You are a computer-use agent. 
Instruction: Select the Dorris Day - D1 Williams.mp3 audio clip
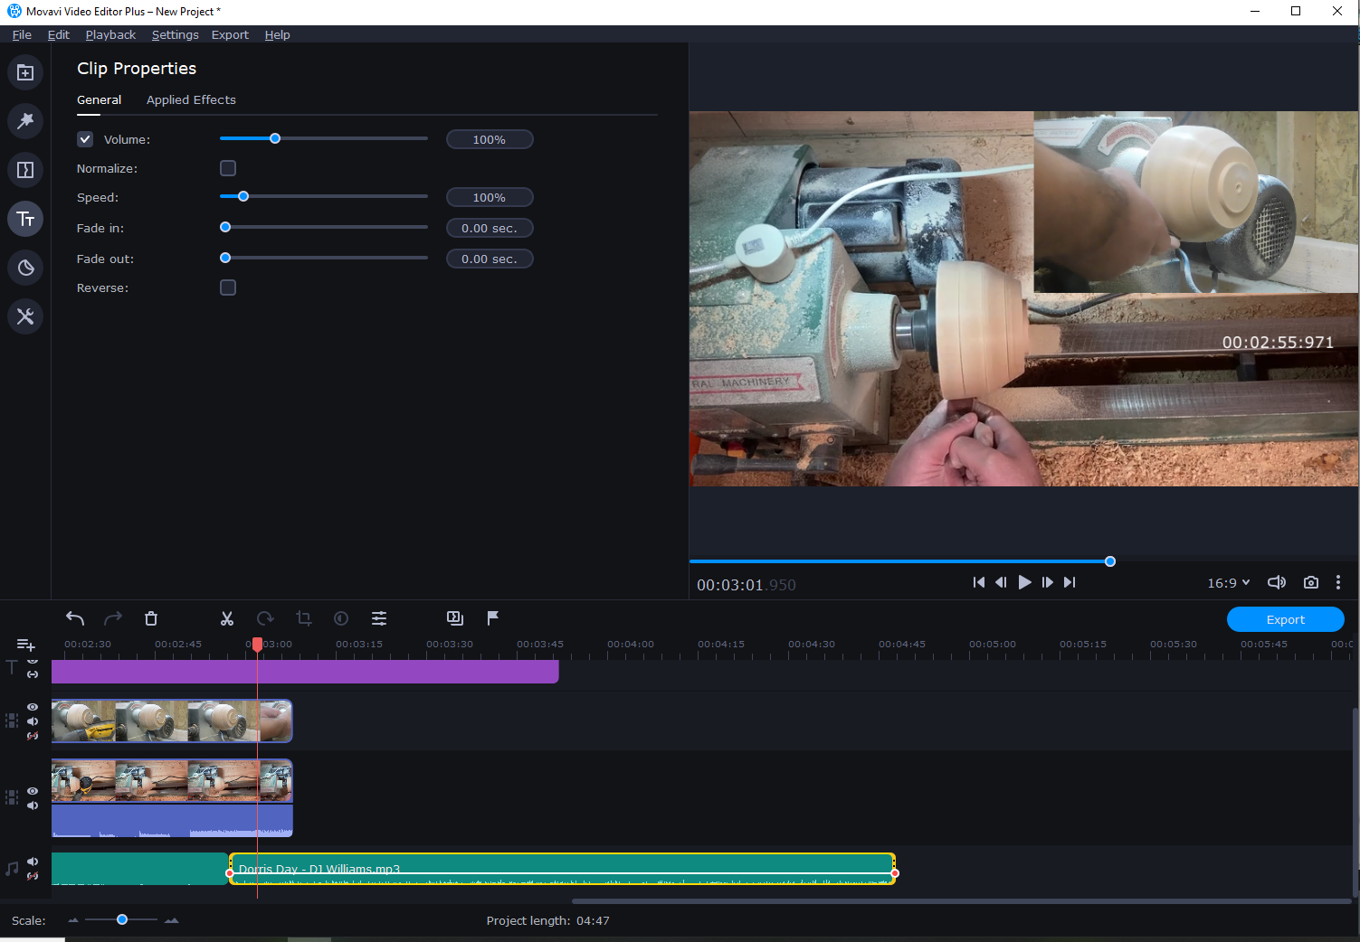click(561, 869)
